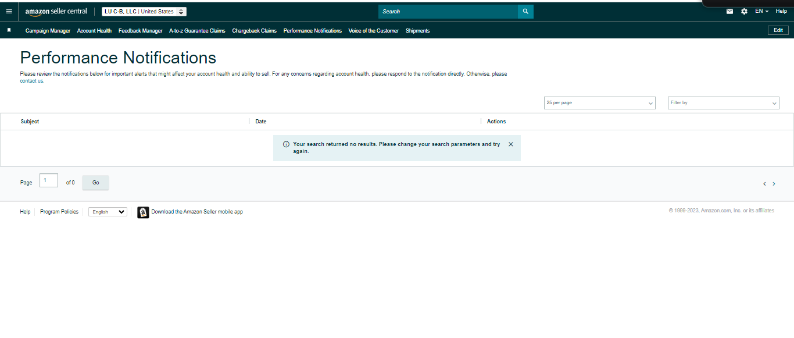Open the settings gear icon

745,12
